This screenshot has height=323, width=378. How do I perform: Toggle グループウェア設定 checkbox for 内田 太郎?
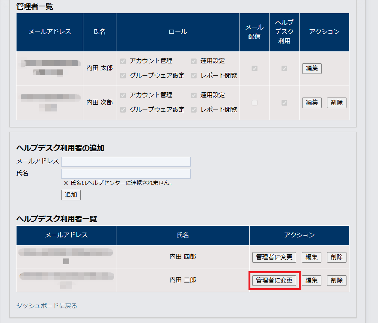pyautogui.click(x=123, y=75)
